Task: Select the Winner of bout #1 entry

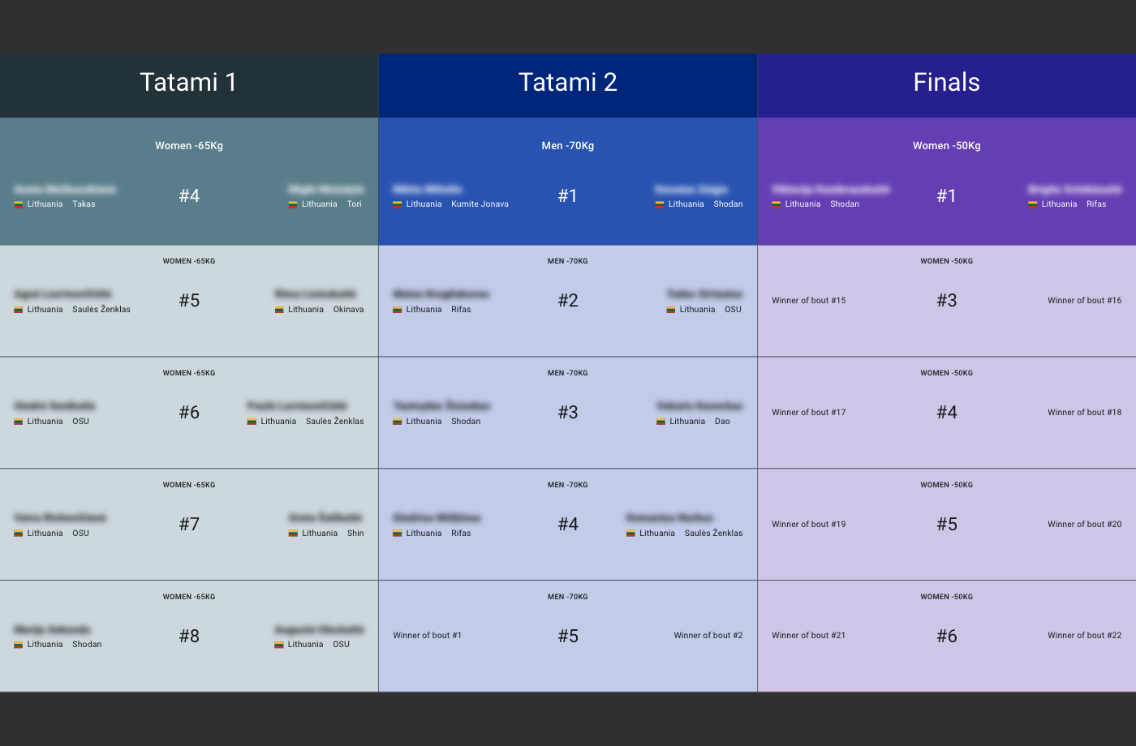Action: 427,636
